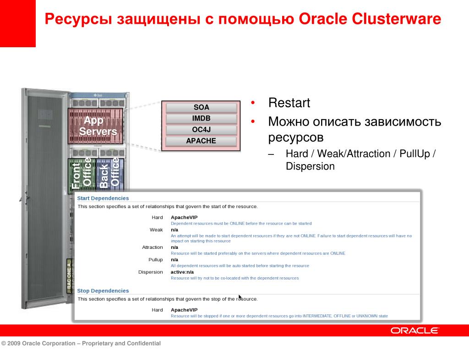The image size is (469, 352).
Task: Click ApacheVIP value under Start Dependencies
Action: [x=184, y=217]
